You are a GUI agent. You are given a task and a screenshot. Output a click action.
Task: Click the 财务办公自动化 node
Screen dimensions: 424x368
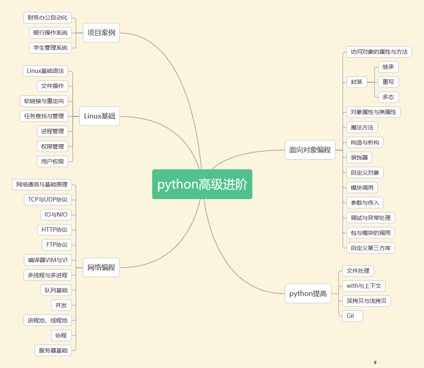[48, 18]
